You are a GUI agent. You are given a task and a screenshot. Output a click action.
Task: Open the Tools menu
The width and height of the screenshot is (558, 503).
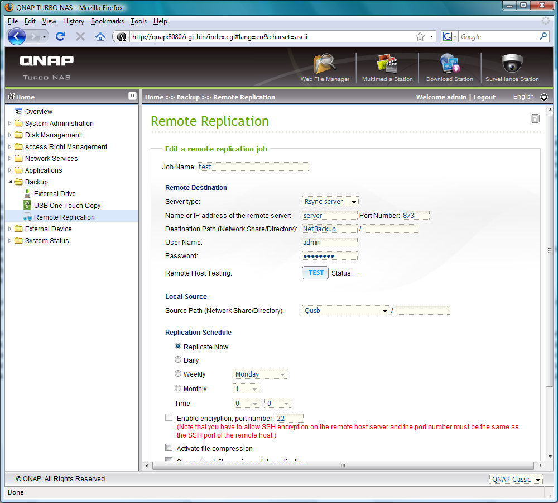pos(138,21)
